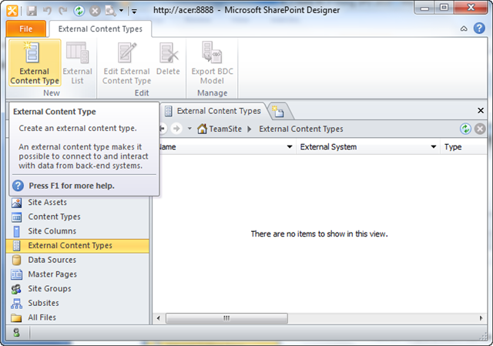Screen dimensions: 493x346
Task: Open the External System column dropdown arrow
Action: pos(434,146)
